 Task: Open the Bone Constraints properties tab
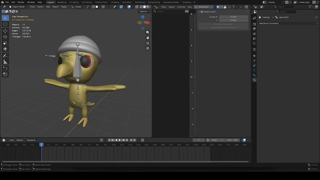[x=254, y=80]
